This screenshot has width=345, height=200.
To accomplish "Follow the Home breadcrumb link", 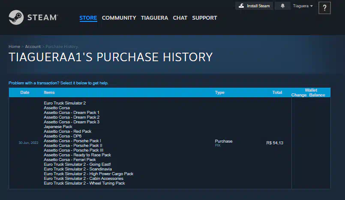I will (x=14, y=47).
